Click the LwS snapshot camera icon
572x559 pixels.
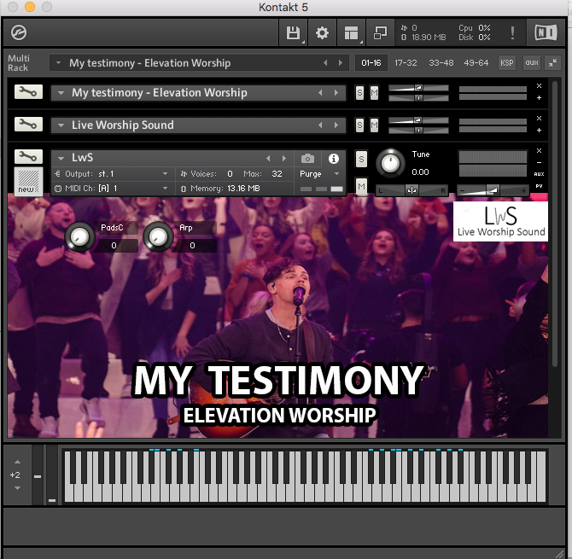click(307, 159)
